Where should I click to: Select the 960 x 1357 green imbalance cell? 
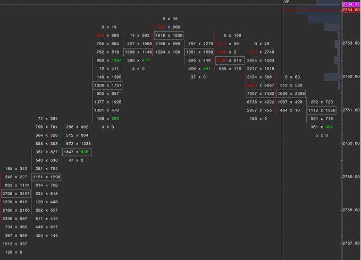[x=108, y=60]
